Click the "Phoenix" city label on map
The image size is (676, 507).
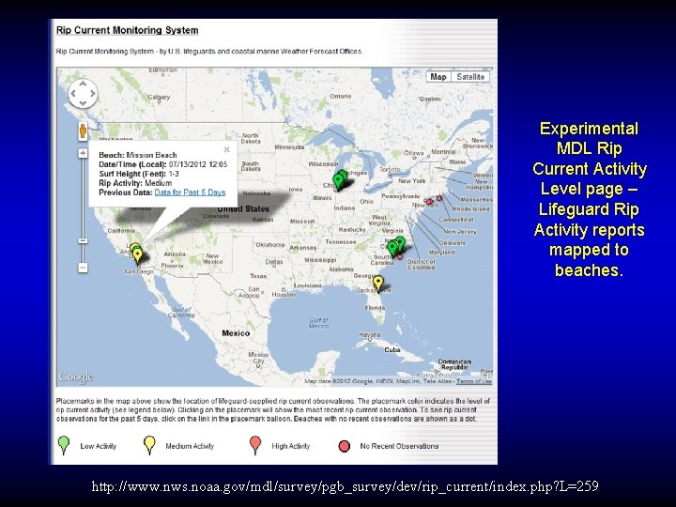click(173, 266)
